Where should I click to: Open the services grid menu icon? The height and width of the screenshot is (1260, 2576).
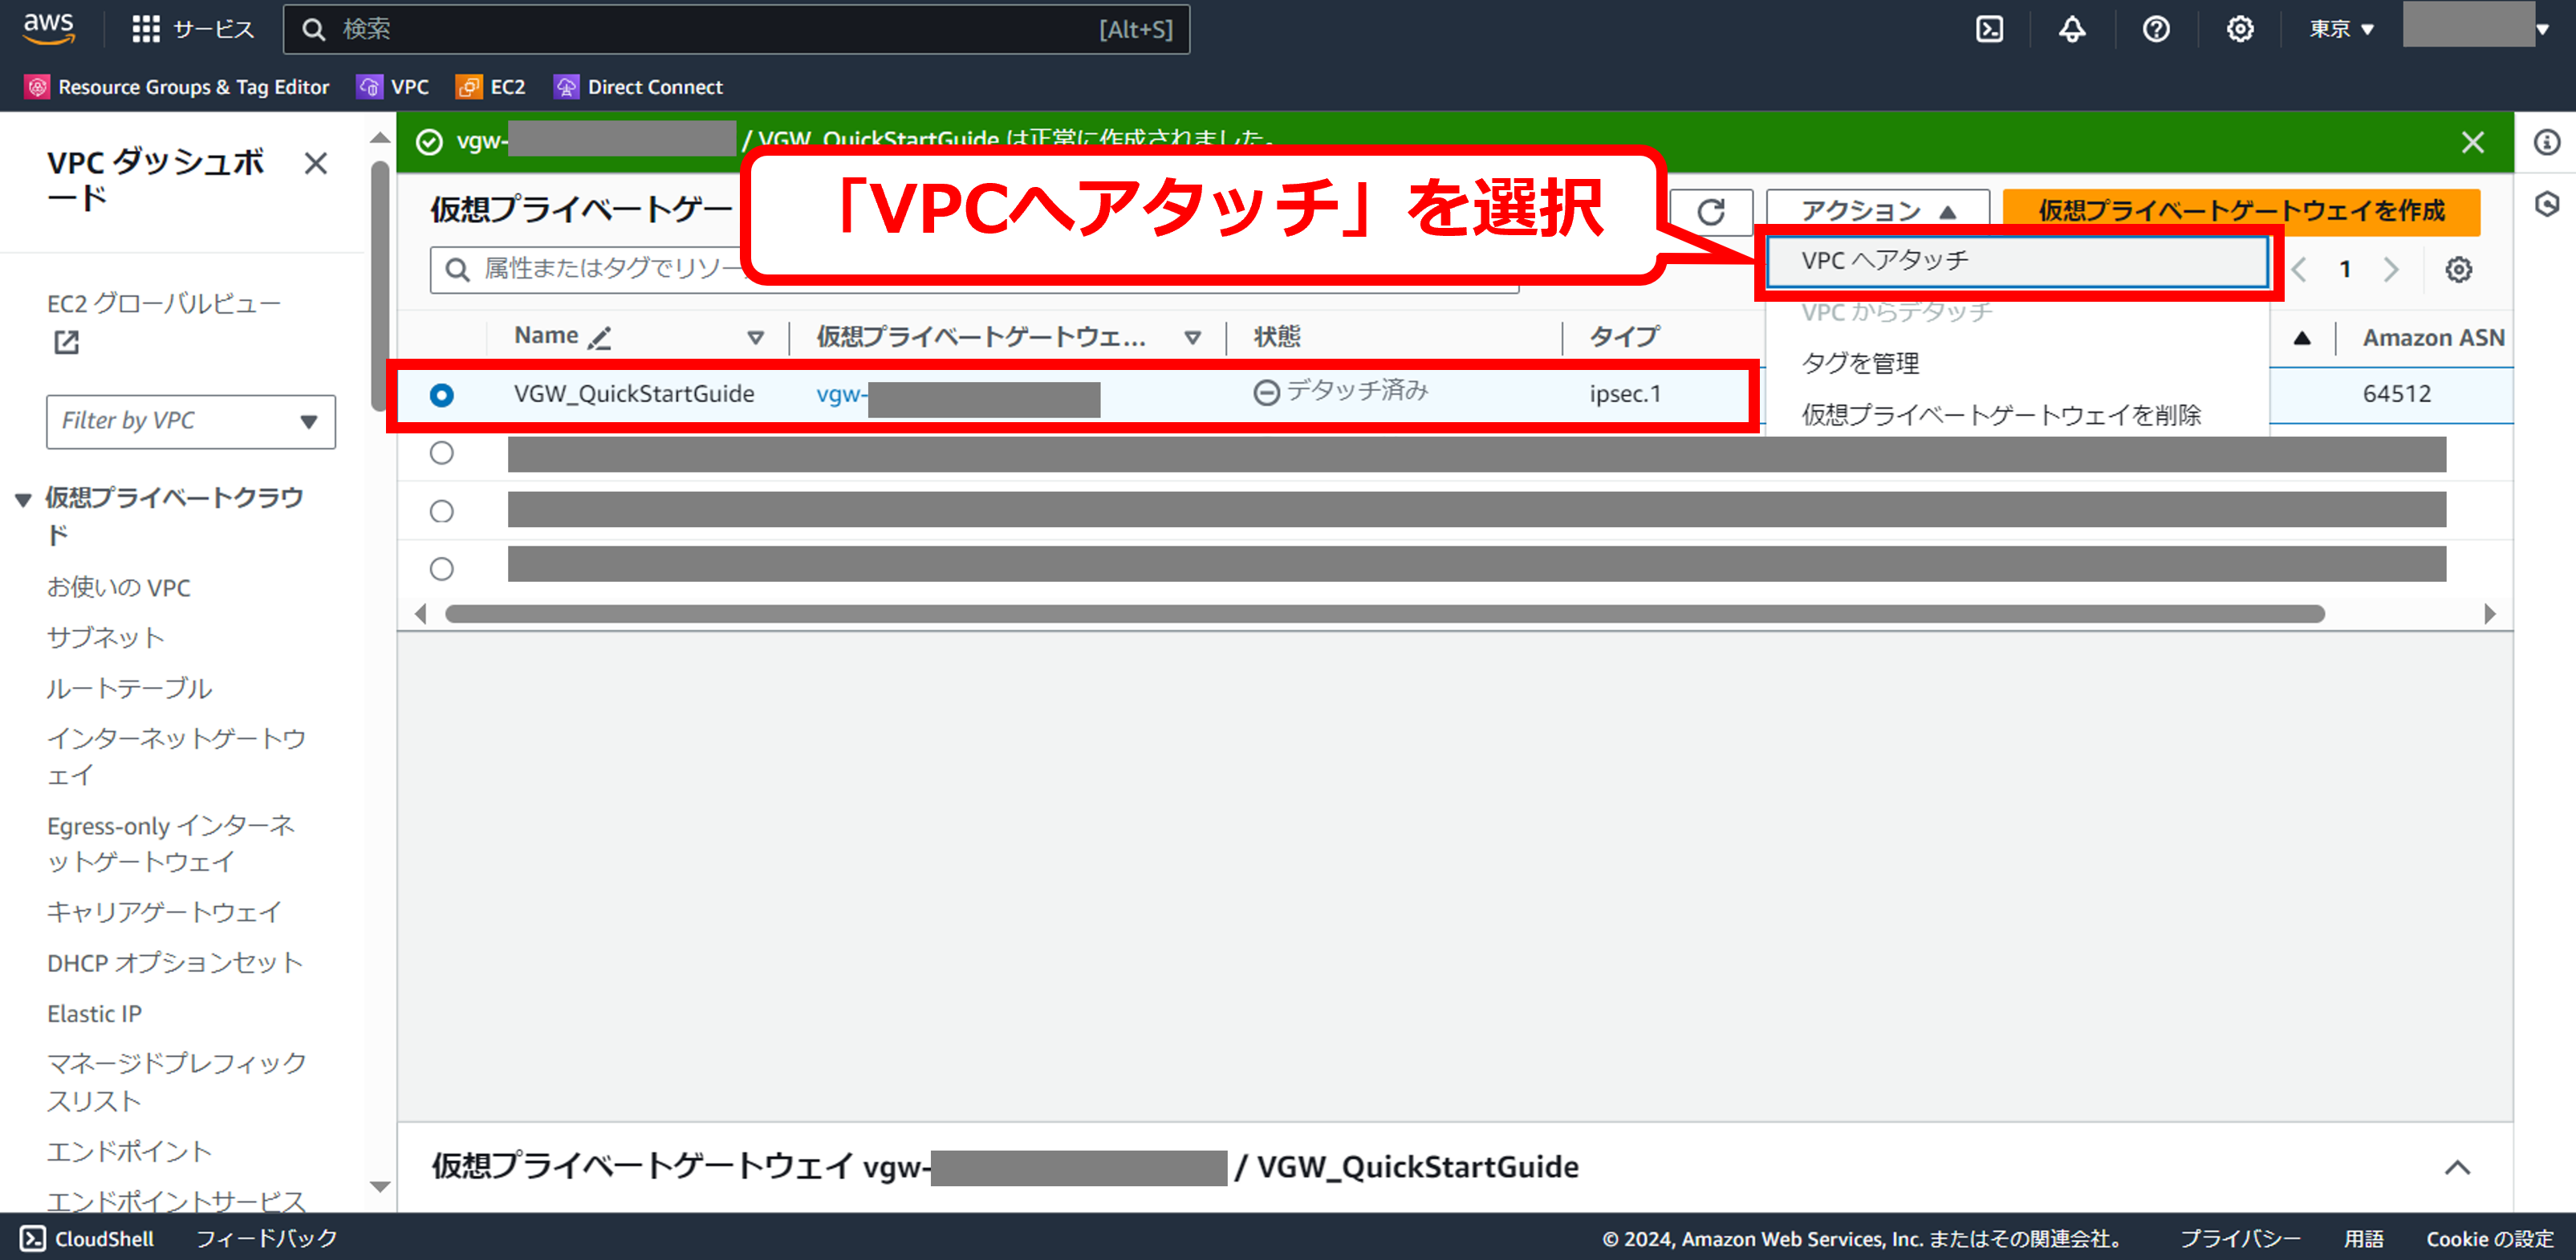point(146,29)
